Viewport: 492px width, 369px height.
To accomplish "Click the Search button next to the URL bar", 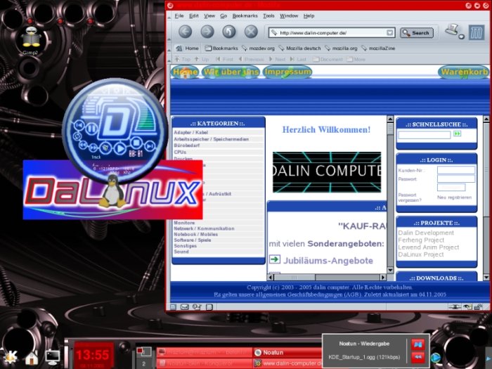I will [416, 32].
